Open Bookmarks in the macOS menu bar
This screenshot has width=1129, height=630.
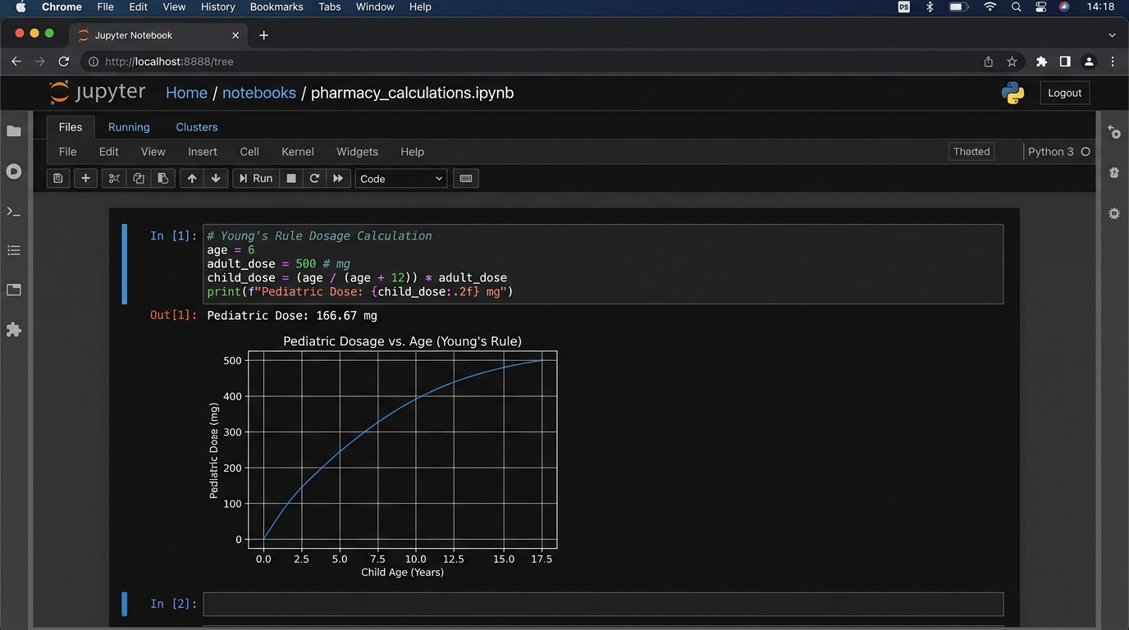tap(277, 7)
